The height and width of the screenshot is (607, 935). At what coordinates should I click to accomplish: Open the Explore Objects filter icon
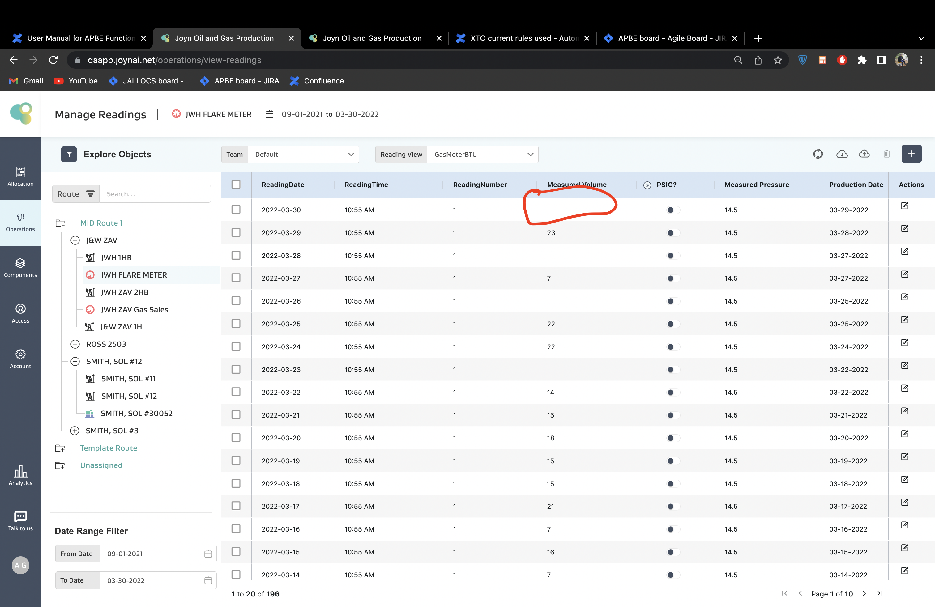tap(69, 154)
